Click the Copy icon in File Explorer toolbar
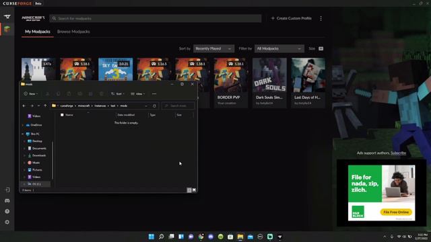The width and height of the screenshot is (431, 242). 59,94
